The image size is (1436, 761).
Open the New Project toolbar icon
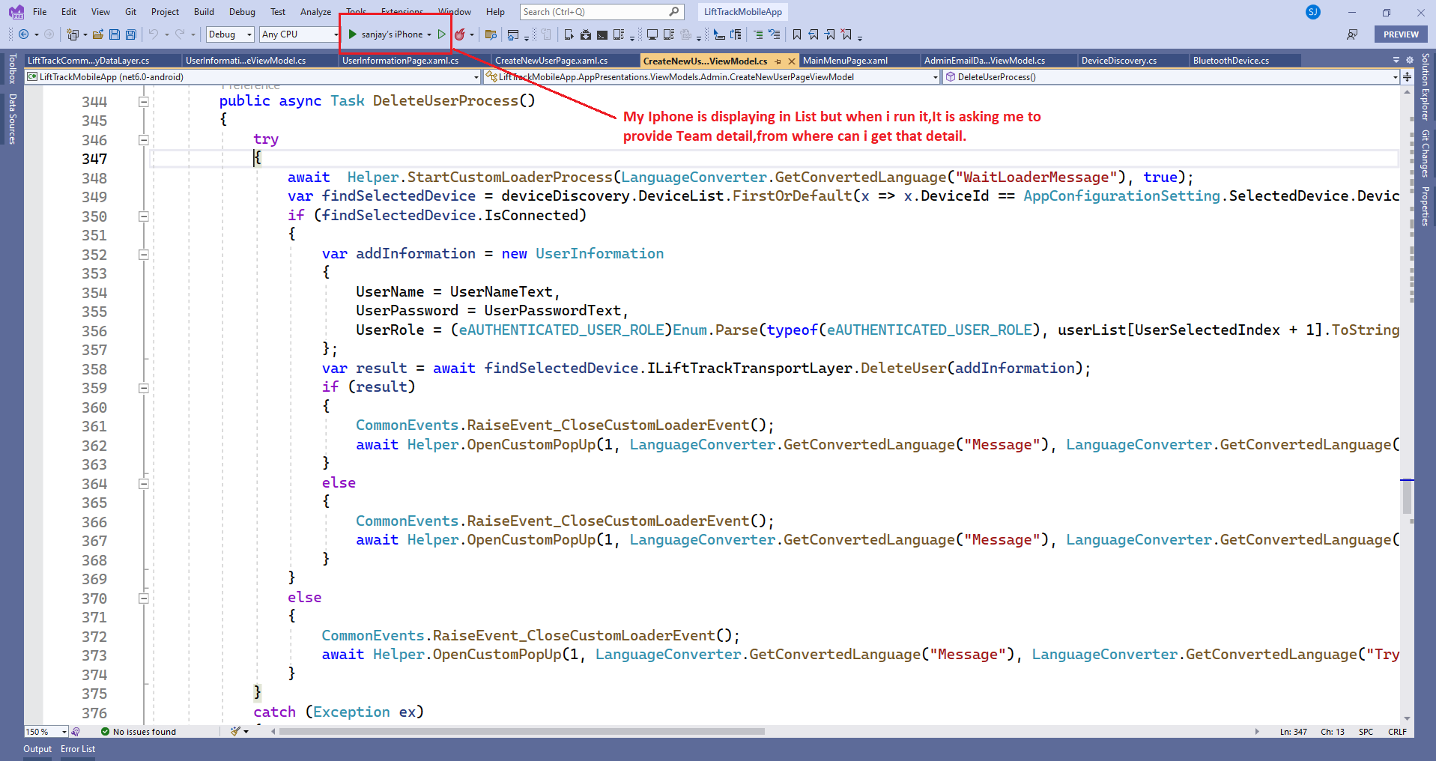point(73,34)
